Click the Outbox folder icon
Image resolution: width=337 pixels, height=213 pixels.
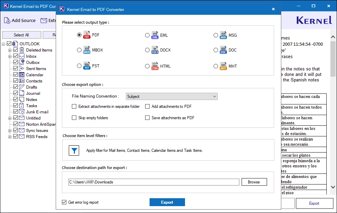coord(22,62)
